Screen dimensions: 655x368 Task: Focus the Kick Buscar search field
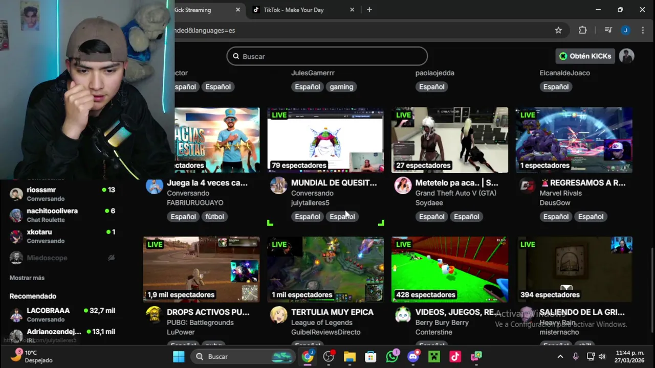327,56
